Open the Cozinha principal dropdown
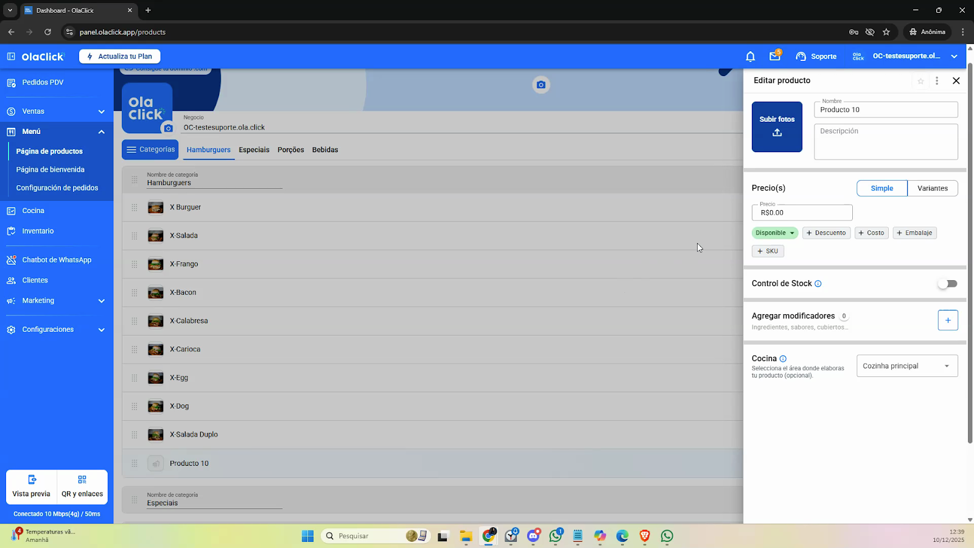The width and height of the screenshot is (974, 548). click(906, 366)
